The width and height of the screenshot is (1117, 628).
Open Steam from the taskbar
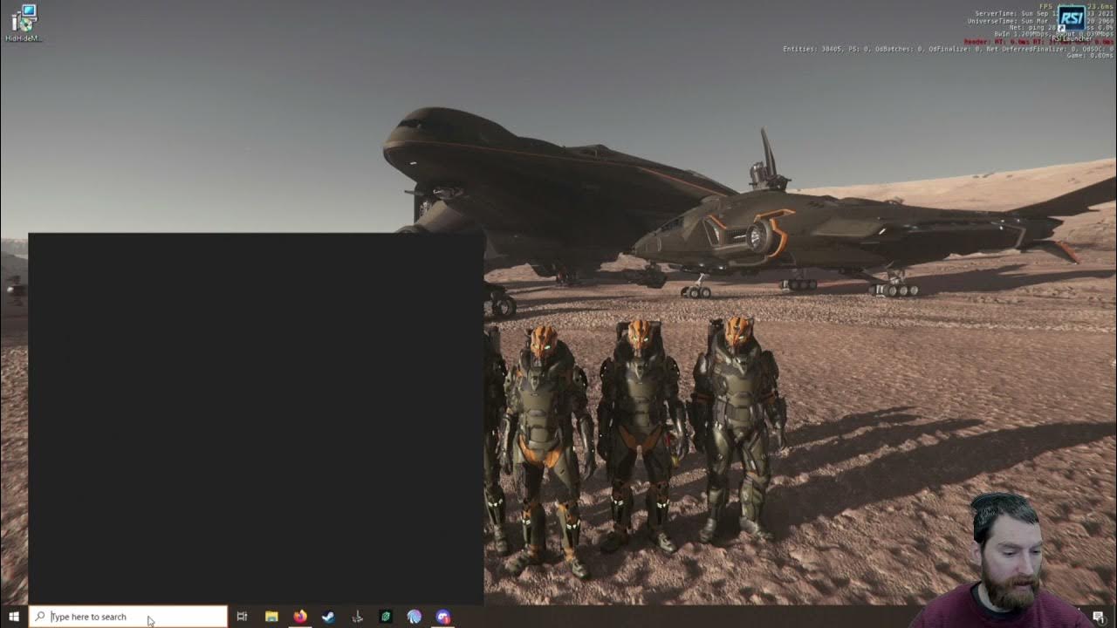coord(328,617)
